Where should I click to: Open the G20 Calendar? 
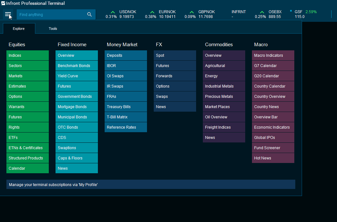point(273,76)
